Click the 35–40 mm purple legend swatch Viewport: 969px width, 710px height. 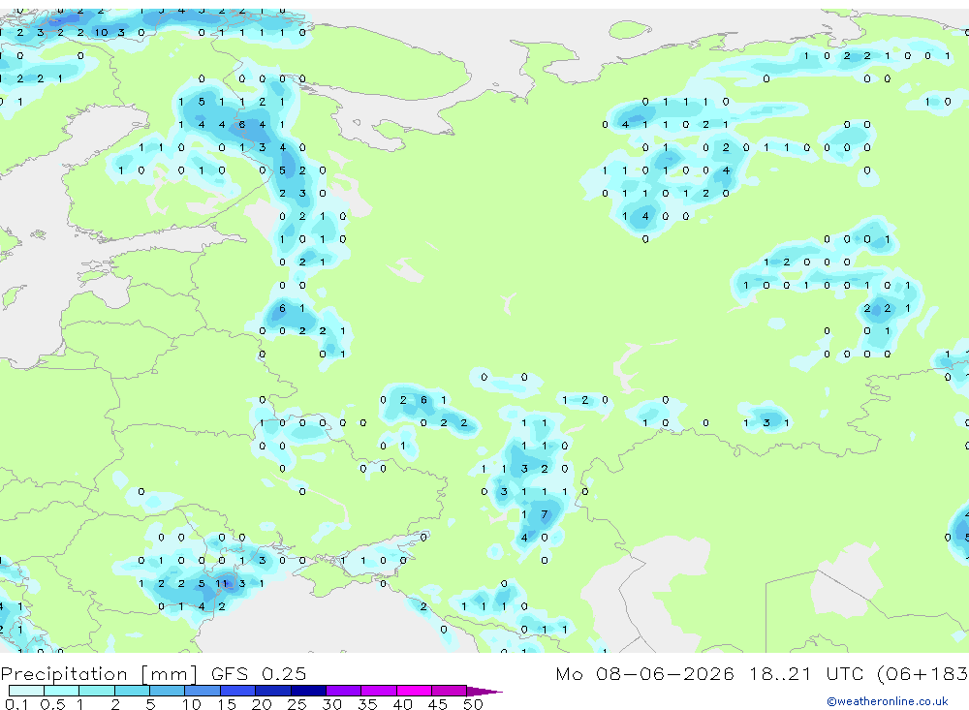[x=379, y=691]
